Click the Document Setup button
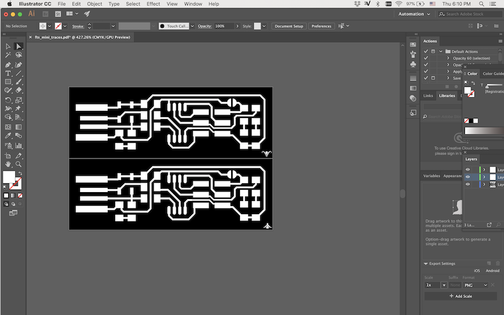504x315 pixels. 289,26
